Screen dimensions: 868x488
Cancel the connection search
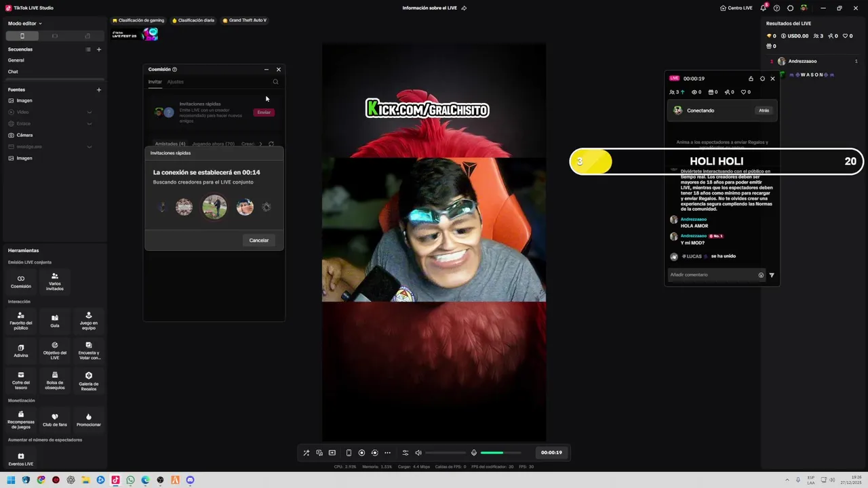click(x=259, y=241)
